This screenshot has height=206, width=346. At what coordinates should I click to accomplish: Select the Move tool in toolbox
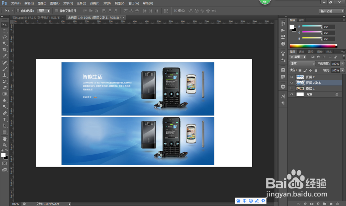(4, 24)
